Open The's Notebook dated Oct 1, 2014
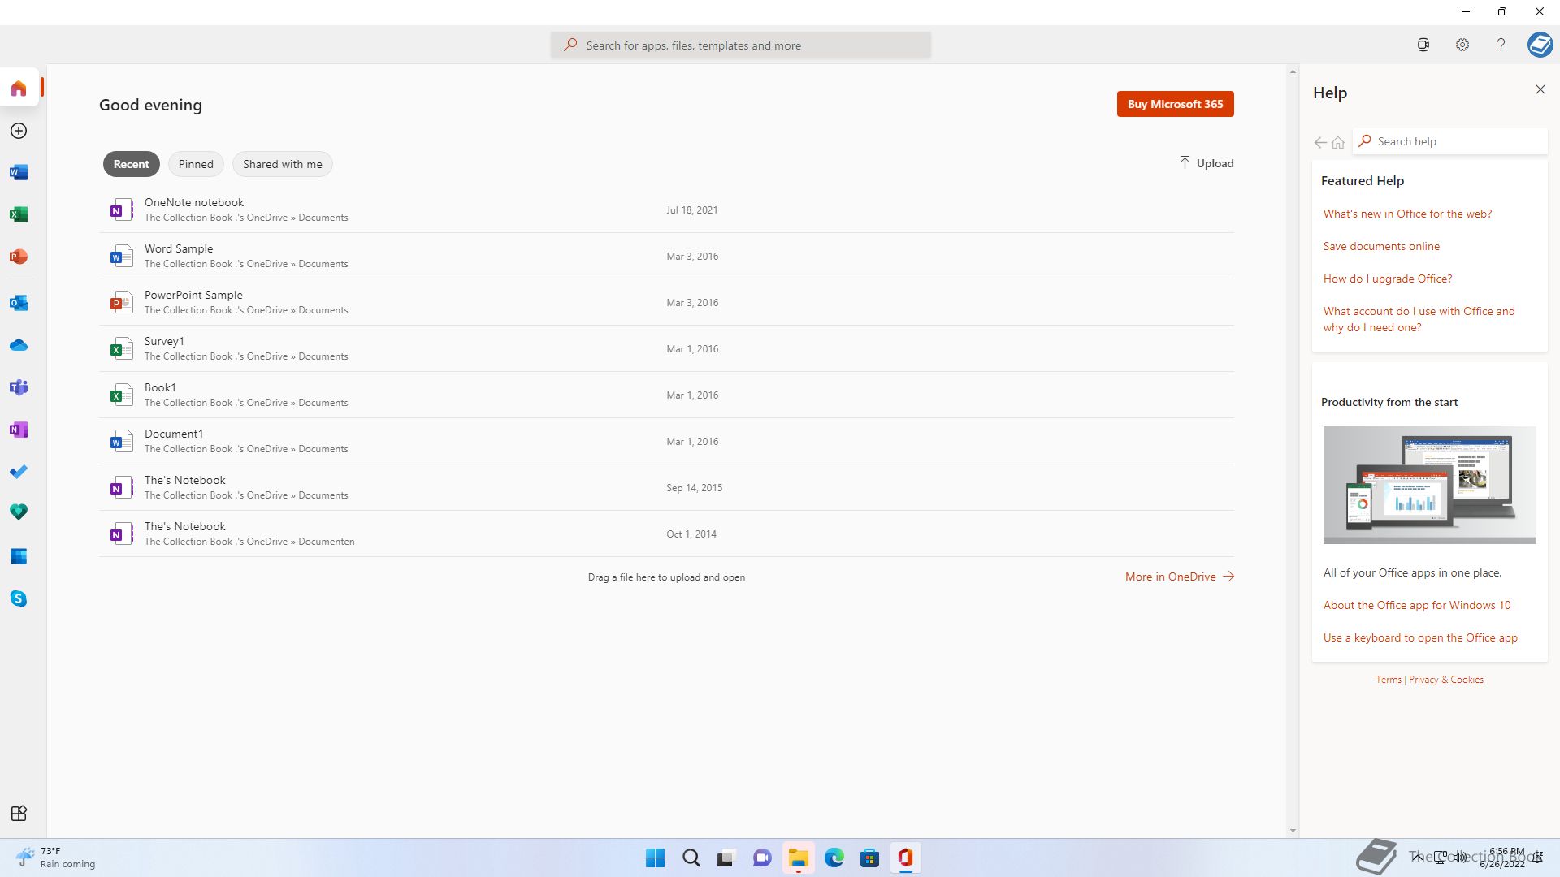Screen dimensions: 1560x877 [x=666, y=534]
